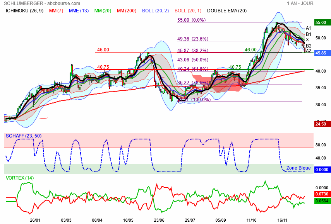This screenshot has width=331, height=224.
Task: Select the MME (13) legend entry
Action: click(x=79, y=11)
